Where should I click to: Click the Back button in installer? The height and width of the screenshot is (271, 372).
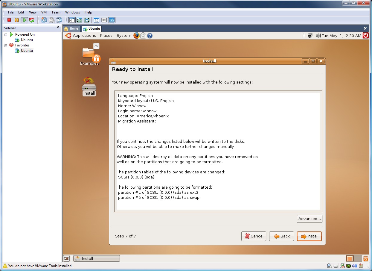point(281,236)
